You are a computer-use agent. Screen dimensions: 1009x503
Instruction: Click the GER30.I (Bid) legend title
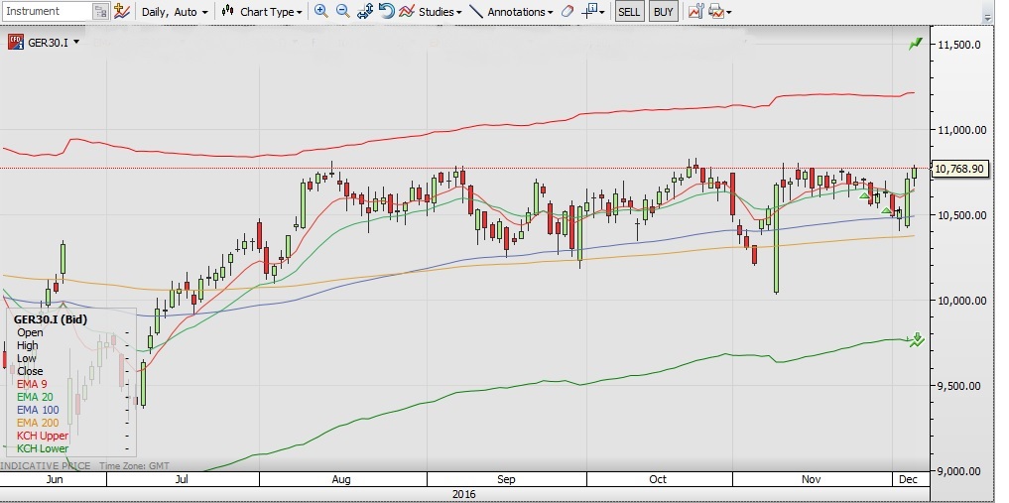coord(51,319)
